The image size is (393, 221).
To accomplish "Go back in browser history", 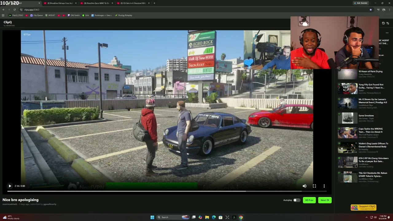I will pos(3,10).
